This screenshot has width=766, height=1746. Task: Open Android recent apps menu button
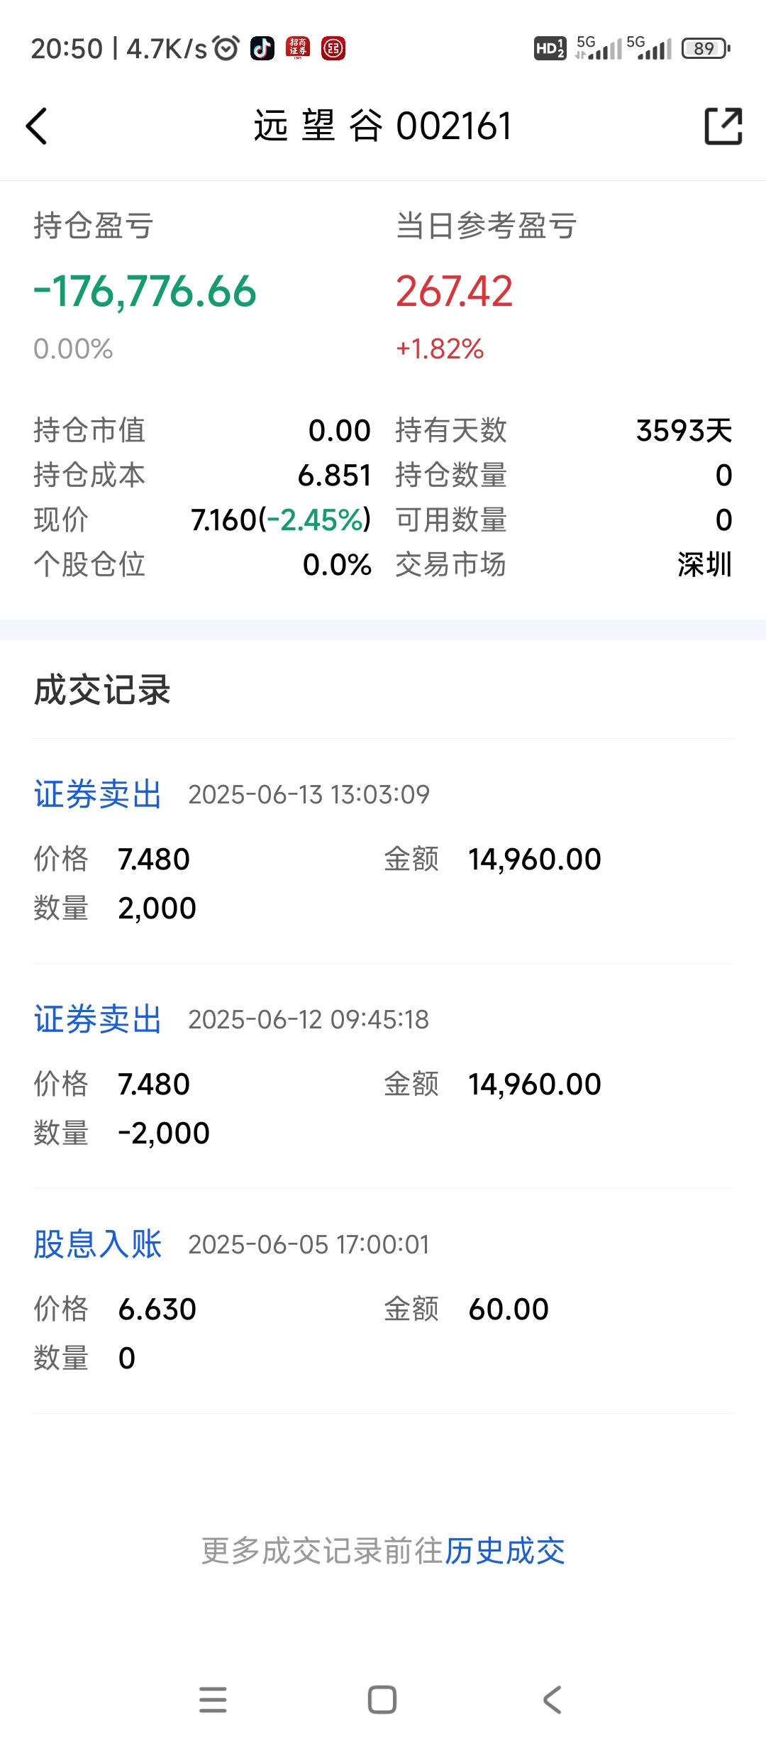point(213,1700)
